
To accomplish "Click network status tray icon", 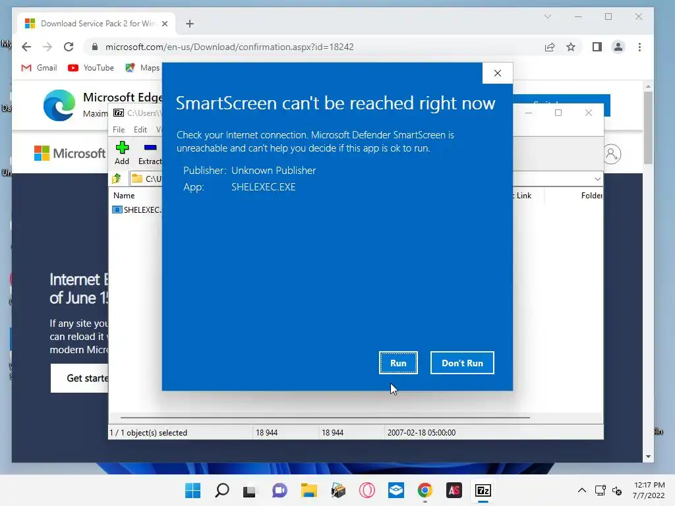I will click(x=600, y=490).
